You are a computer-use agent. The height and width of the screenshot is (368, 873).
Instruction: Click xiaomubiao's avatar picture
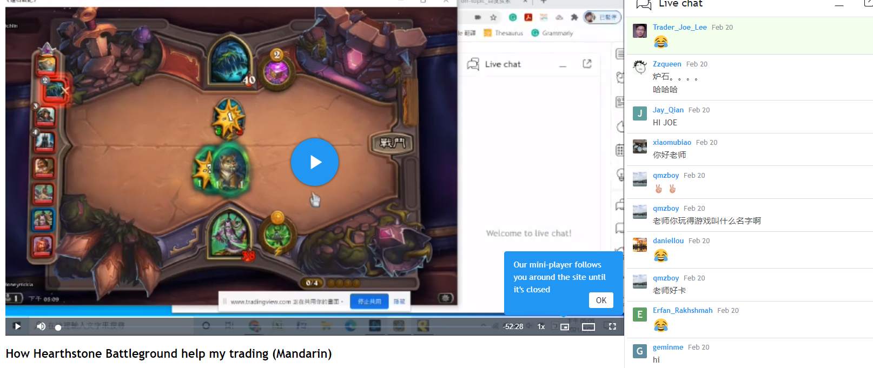click(x=640, y=146)
